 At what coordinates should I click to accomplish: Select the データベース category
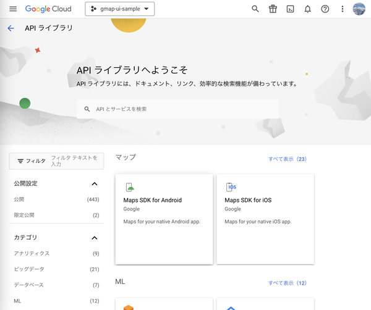pos(56,285)
